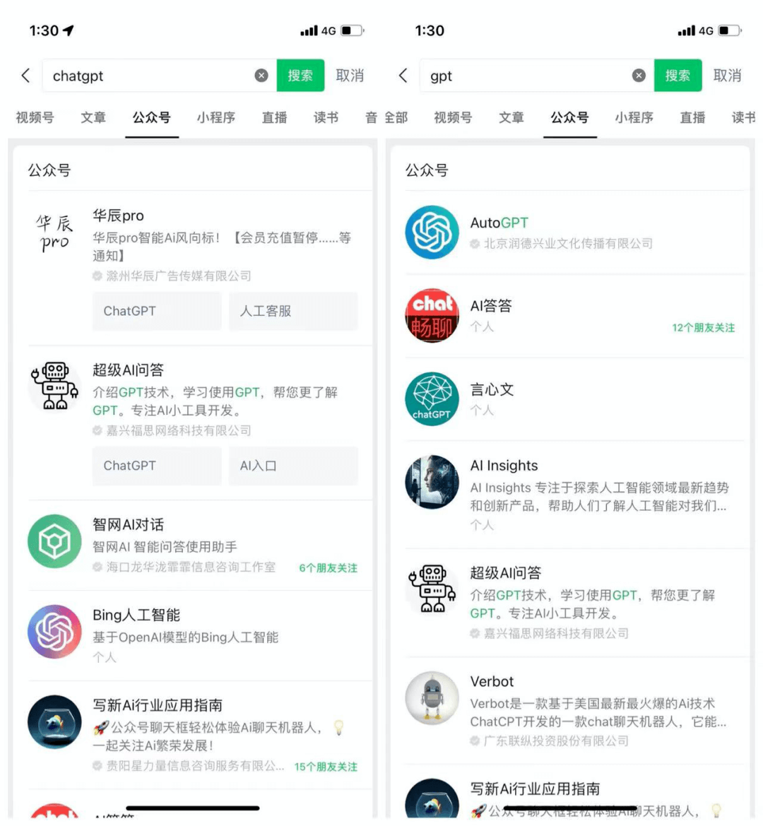Switch to 视频号 tab on chatgpt screen
The height and width of the screenshot is (826, 763).
(35, 117)
